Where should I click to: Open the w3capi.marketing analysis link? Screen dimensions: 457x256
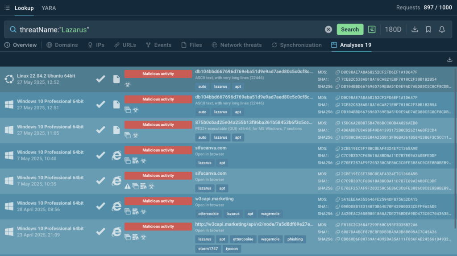[214, 198]
